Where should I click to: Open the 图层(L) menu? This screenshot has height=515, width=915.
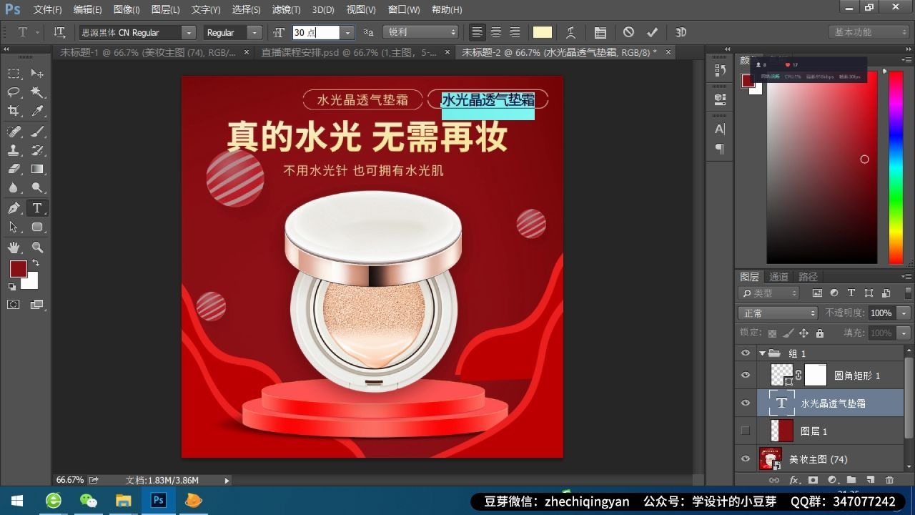coord(167,10)
